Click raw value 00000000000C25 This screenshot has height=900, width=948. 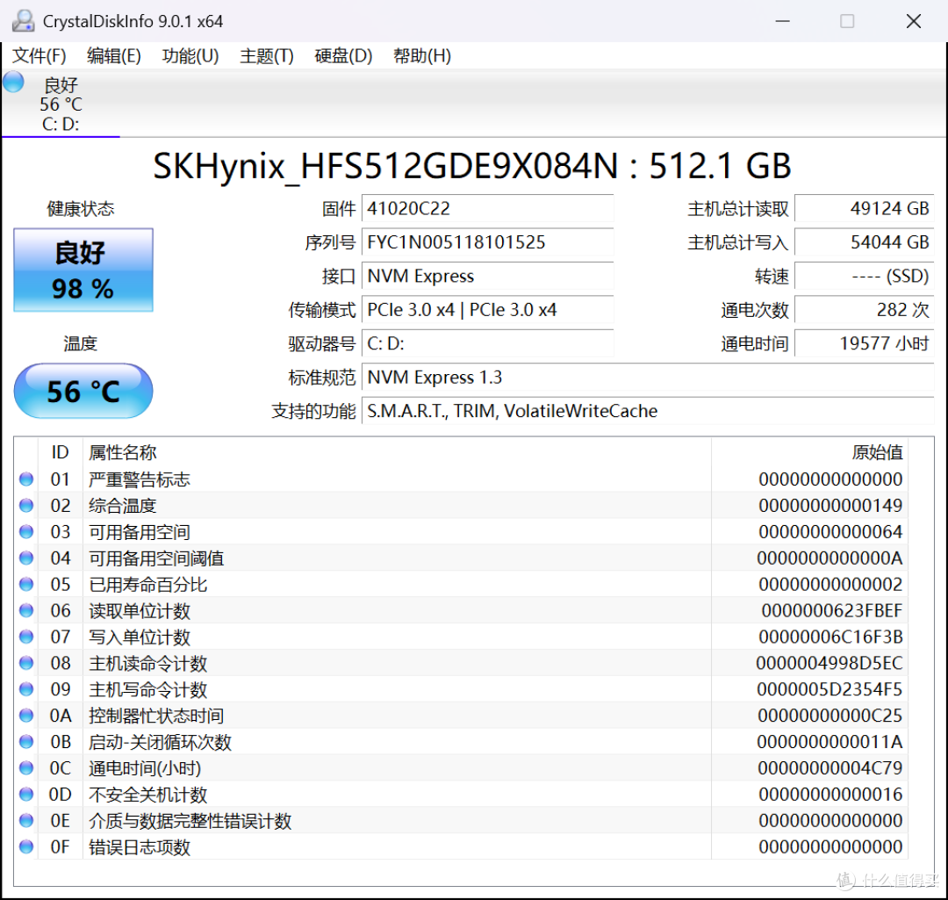[830, 716]
